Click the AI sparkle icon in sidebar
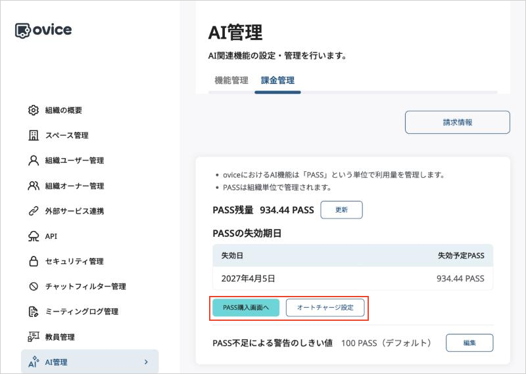526x374 pixels. point(34,362)
